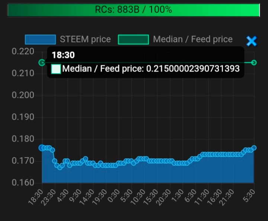268x221 pixels.
Task: Click the 14:30 x-axis label
Action: click(x=87, y=197)
